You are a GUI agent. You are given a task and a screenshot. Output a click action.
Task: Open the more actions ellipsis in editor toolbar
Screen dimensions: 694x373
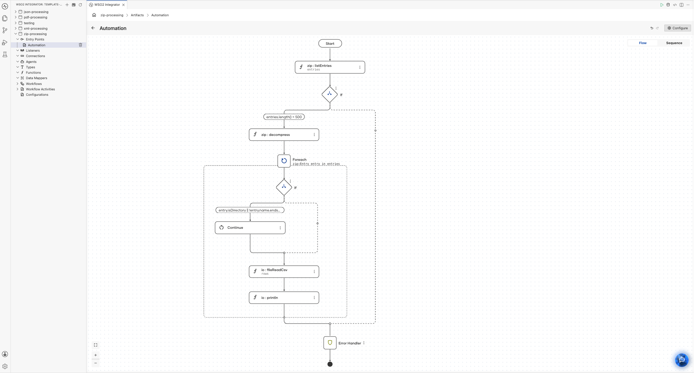coord(688,5)
